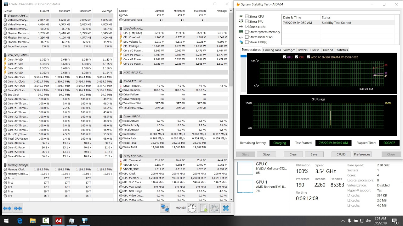Open the Windows Start menu
This screenshot has width=403, height=226.
(6, 221)
